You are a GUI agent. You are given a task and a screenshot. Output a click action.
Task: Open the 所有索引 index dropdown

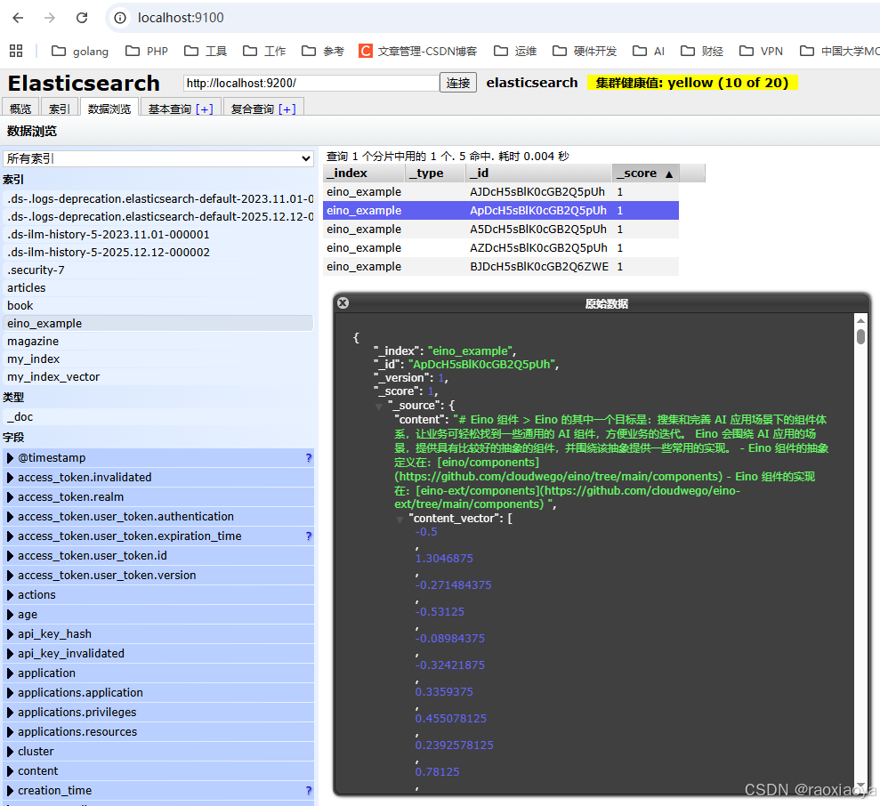(x=158, y=158)
